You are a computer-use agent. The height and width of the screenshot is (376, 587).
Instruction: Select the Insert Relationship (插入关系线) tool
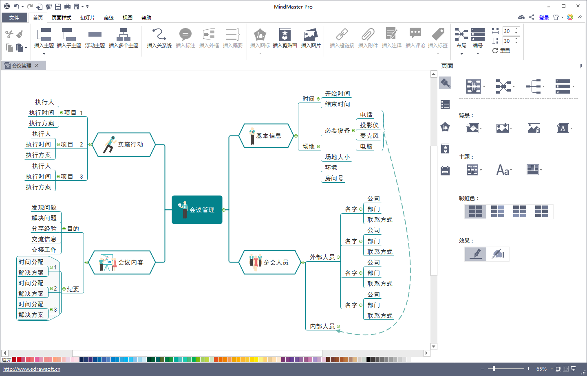[159, 35]
